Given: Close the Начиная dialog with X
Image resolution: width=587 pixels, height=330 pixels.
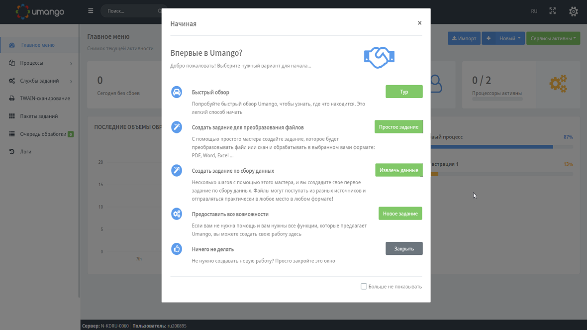Looking at the screenshot, I should coord(419,23).
